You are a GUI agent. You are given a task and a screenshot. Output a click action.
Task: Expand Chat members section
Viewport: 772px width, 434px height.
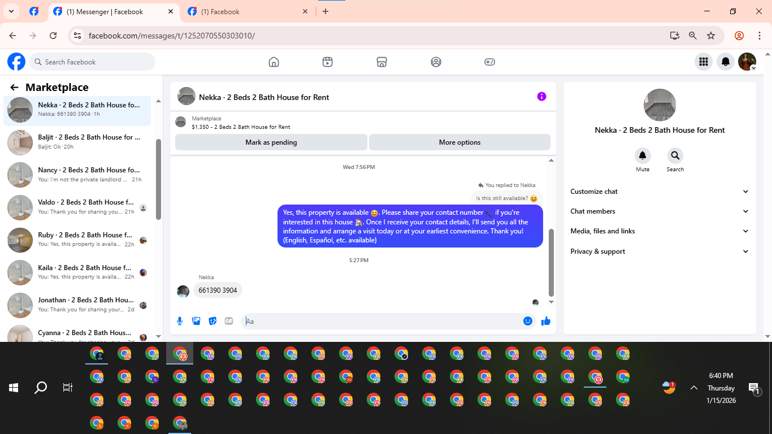pos(660,211)
